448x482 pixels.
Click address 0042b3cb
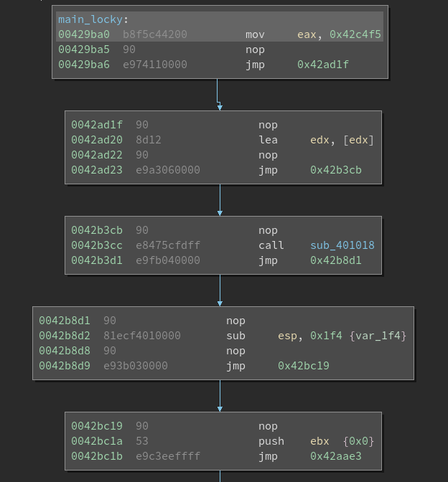[x=97, y=230]
